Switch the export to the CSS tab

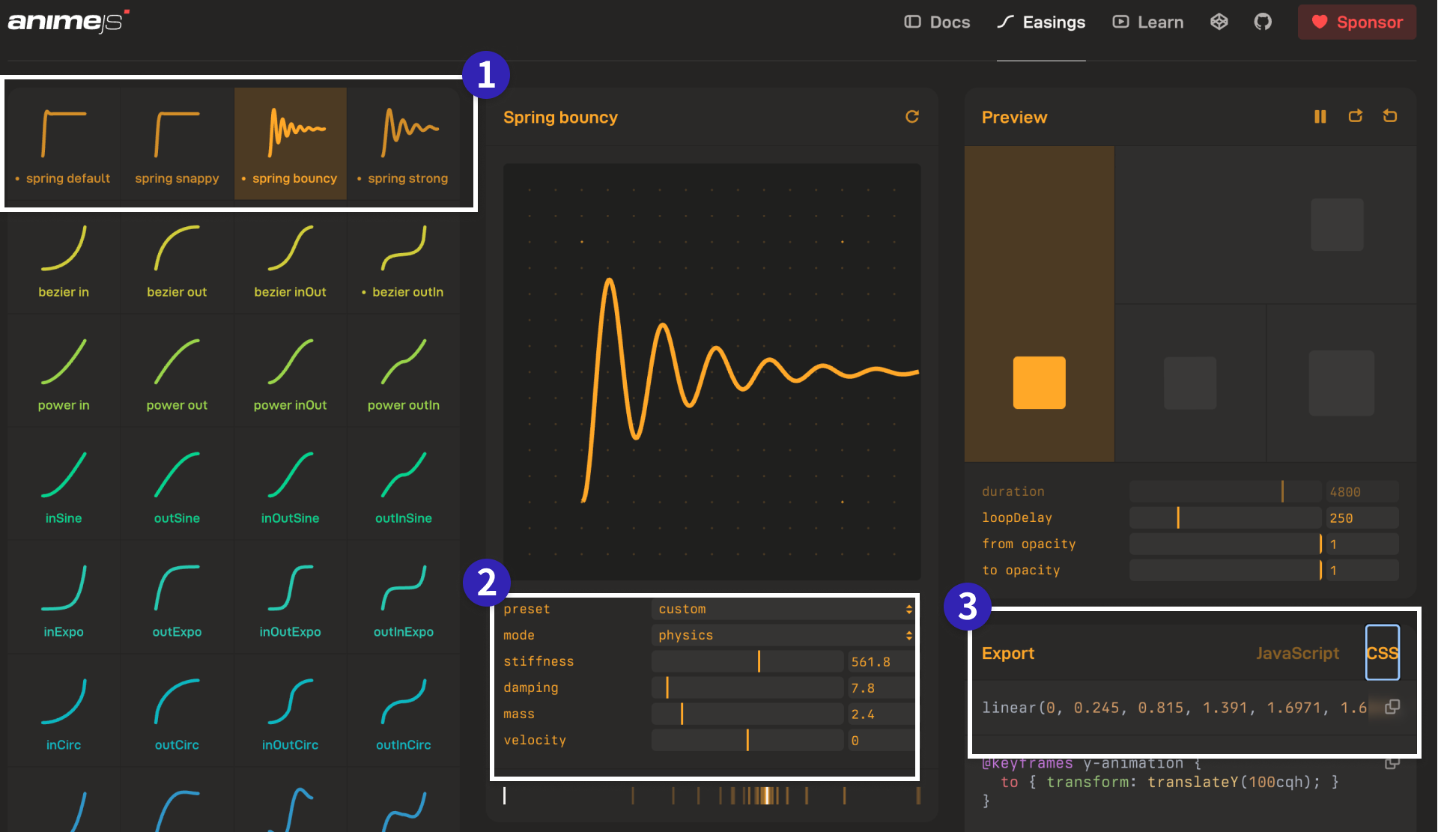1382,653
